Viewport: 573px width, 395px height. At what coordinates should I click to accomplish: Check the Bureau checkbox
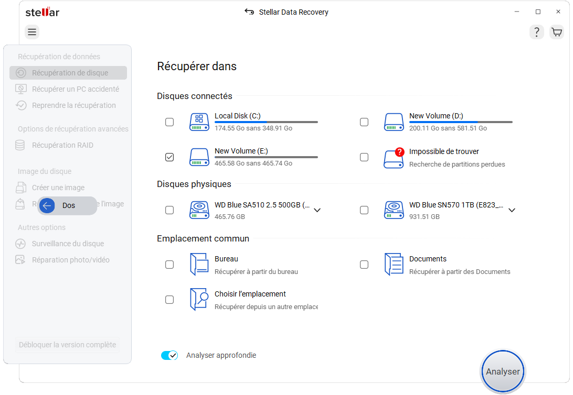tap(169, 265)
